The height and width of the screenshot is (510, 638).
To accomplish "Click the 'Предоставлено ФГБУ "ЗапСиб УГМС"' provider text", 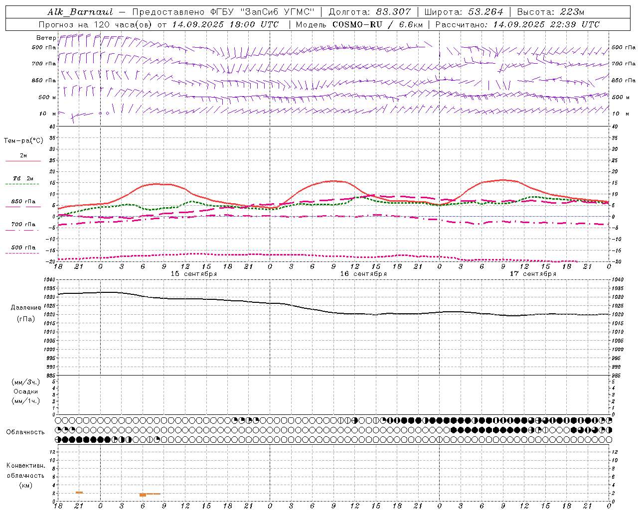I will pyautogui.click(x=223, y=12).
